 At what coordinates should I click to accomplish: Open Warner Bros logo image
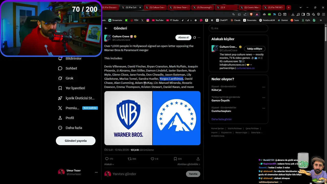128,118
